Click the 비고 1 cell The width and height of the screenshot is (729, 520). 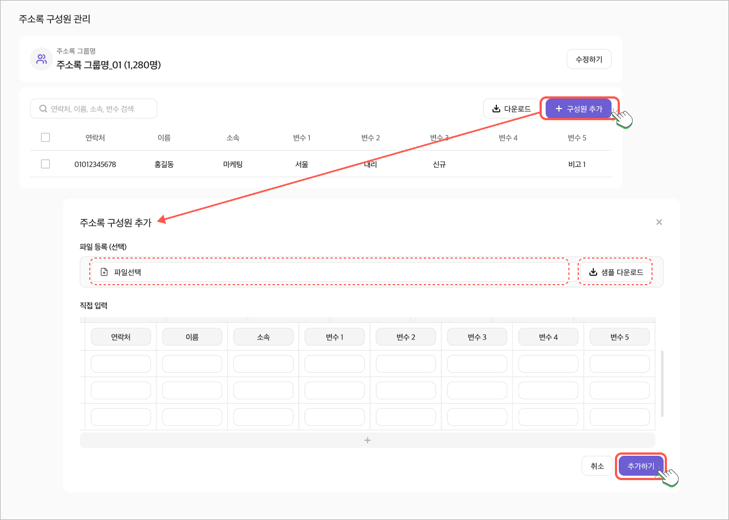[577, 164]
